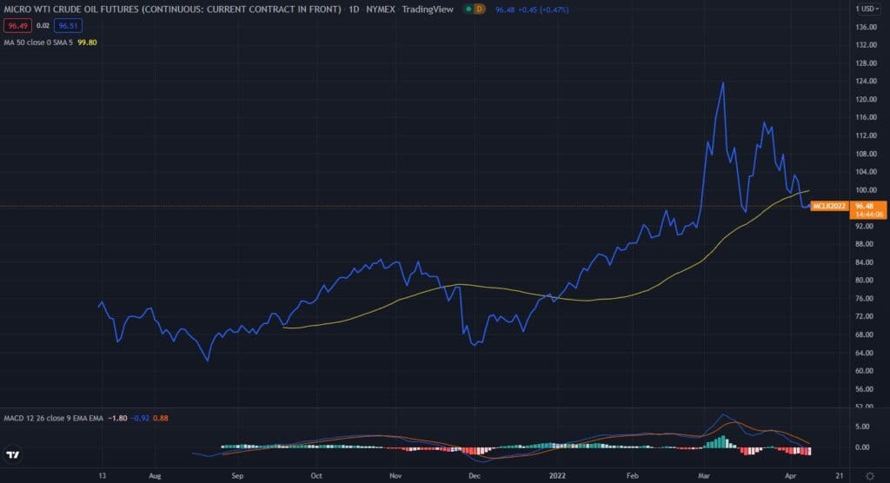This screenshot has width=890, height=483.
Task: Click the Micro WTI Crude Oil symbol title
Action: [x=172, y=10]
